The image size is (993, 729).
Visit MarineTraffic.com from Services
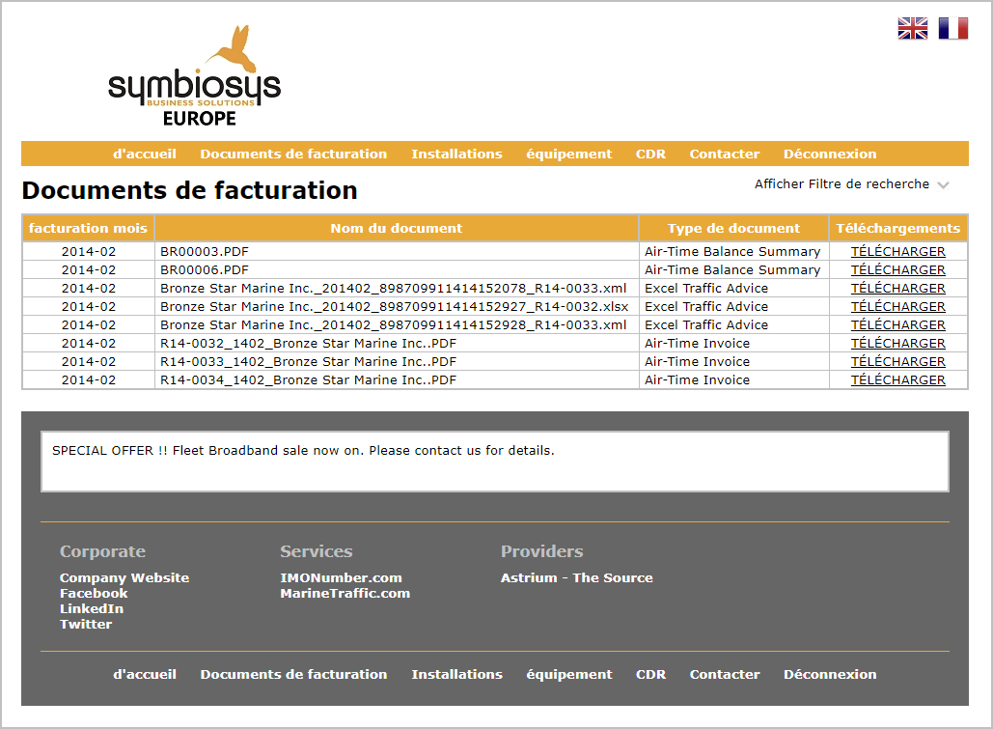[345, 594]
